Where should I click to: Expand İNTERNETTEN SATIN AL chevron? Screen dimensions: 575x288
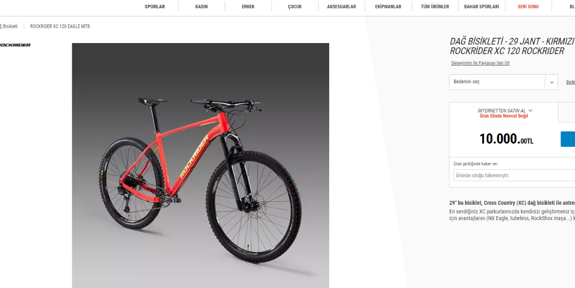530,111
